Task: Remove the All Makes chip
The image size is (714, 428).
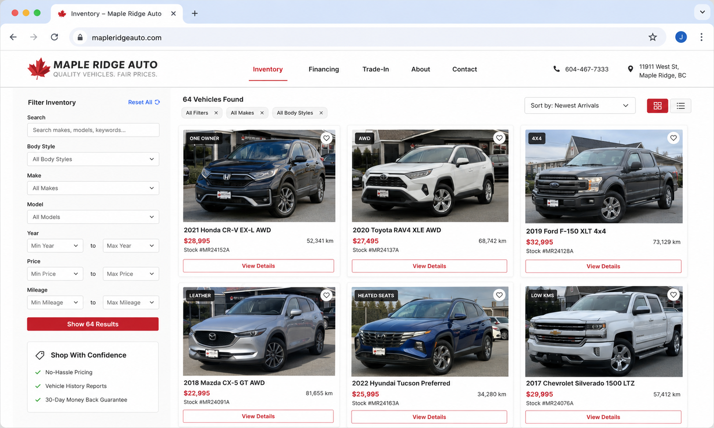Action: coord(262,113)
